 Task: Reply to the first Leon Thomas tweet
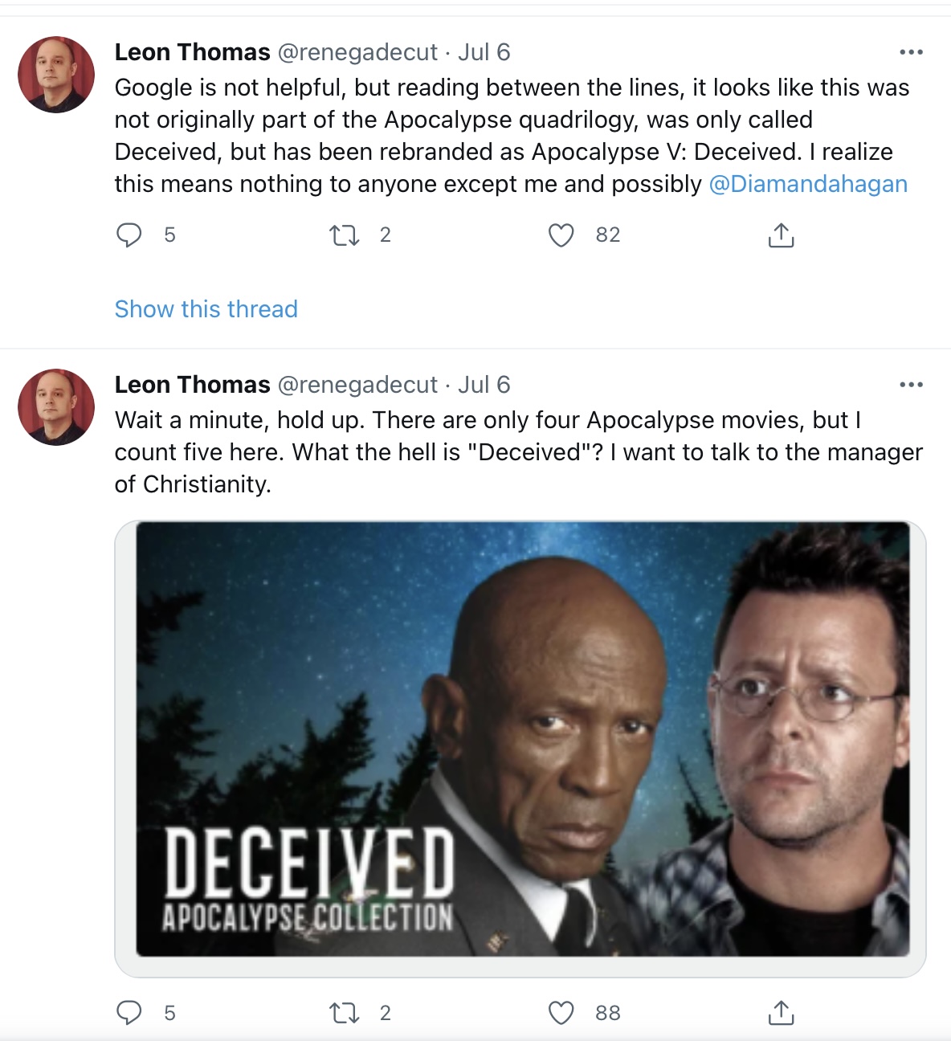[129, 235]
